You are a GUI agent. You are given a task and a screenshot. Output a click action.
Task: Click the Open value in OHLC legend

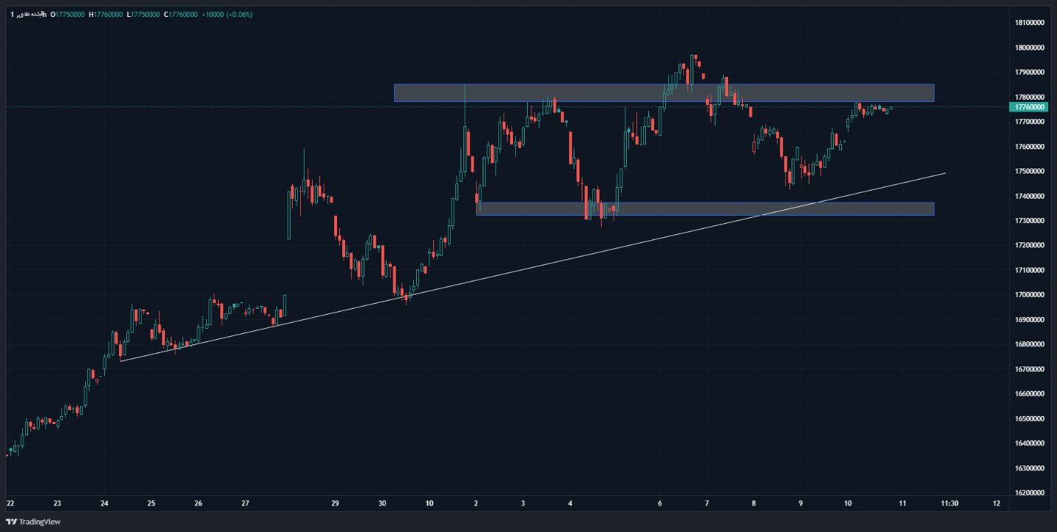tap(69, 14)
